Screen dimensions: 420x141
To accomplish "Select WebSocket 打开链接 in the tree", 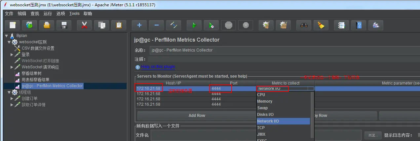I will (40, 61).
